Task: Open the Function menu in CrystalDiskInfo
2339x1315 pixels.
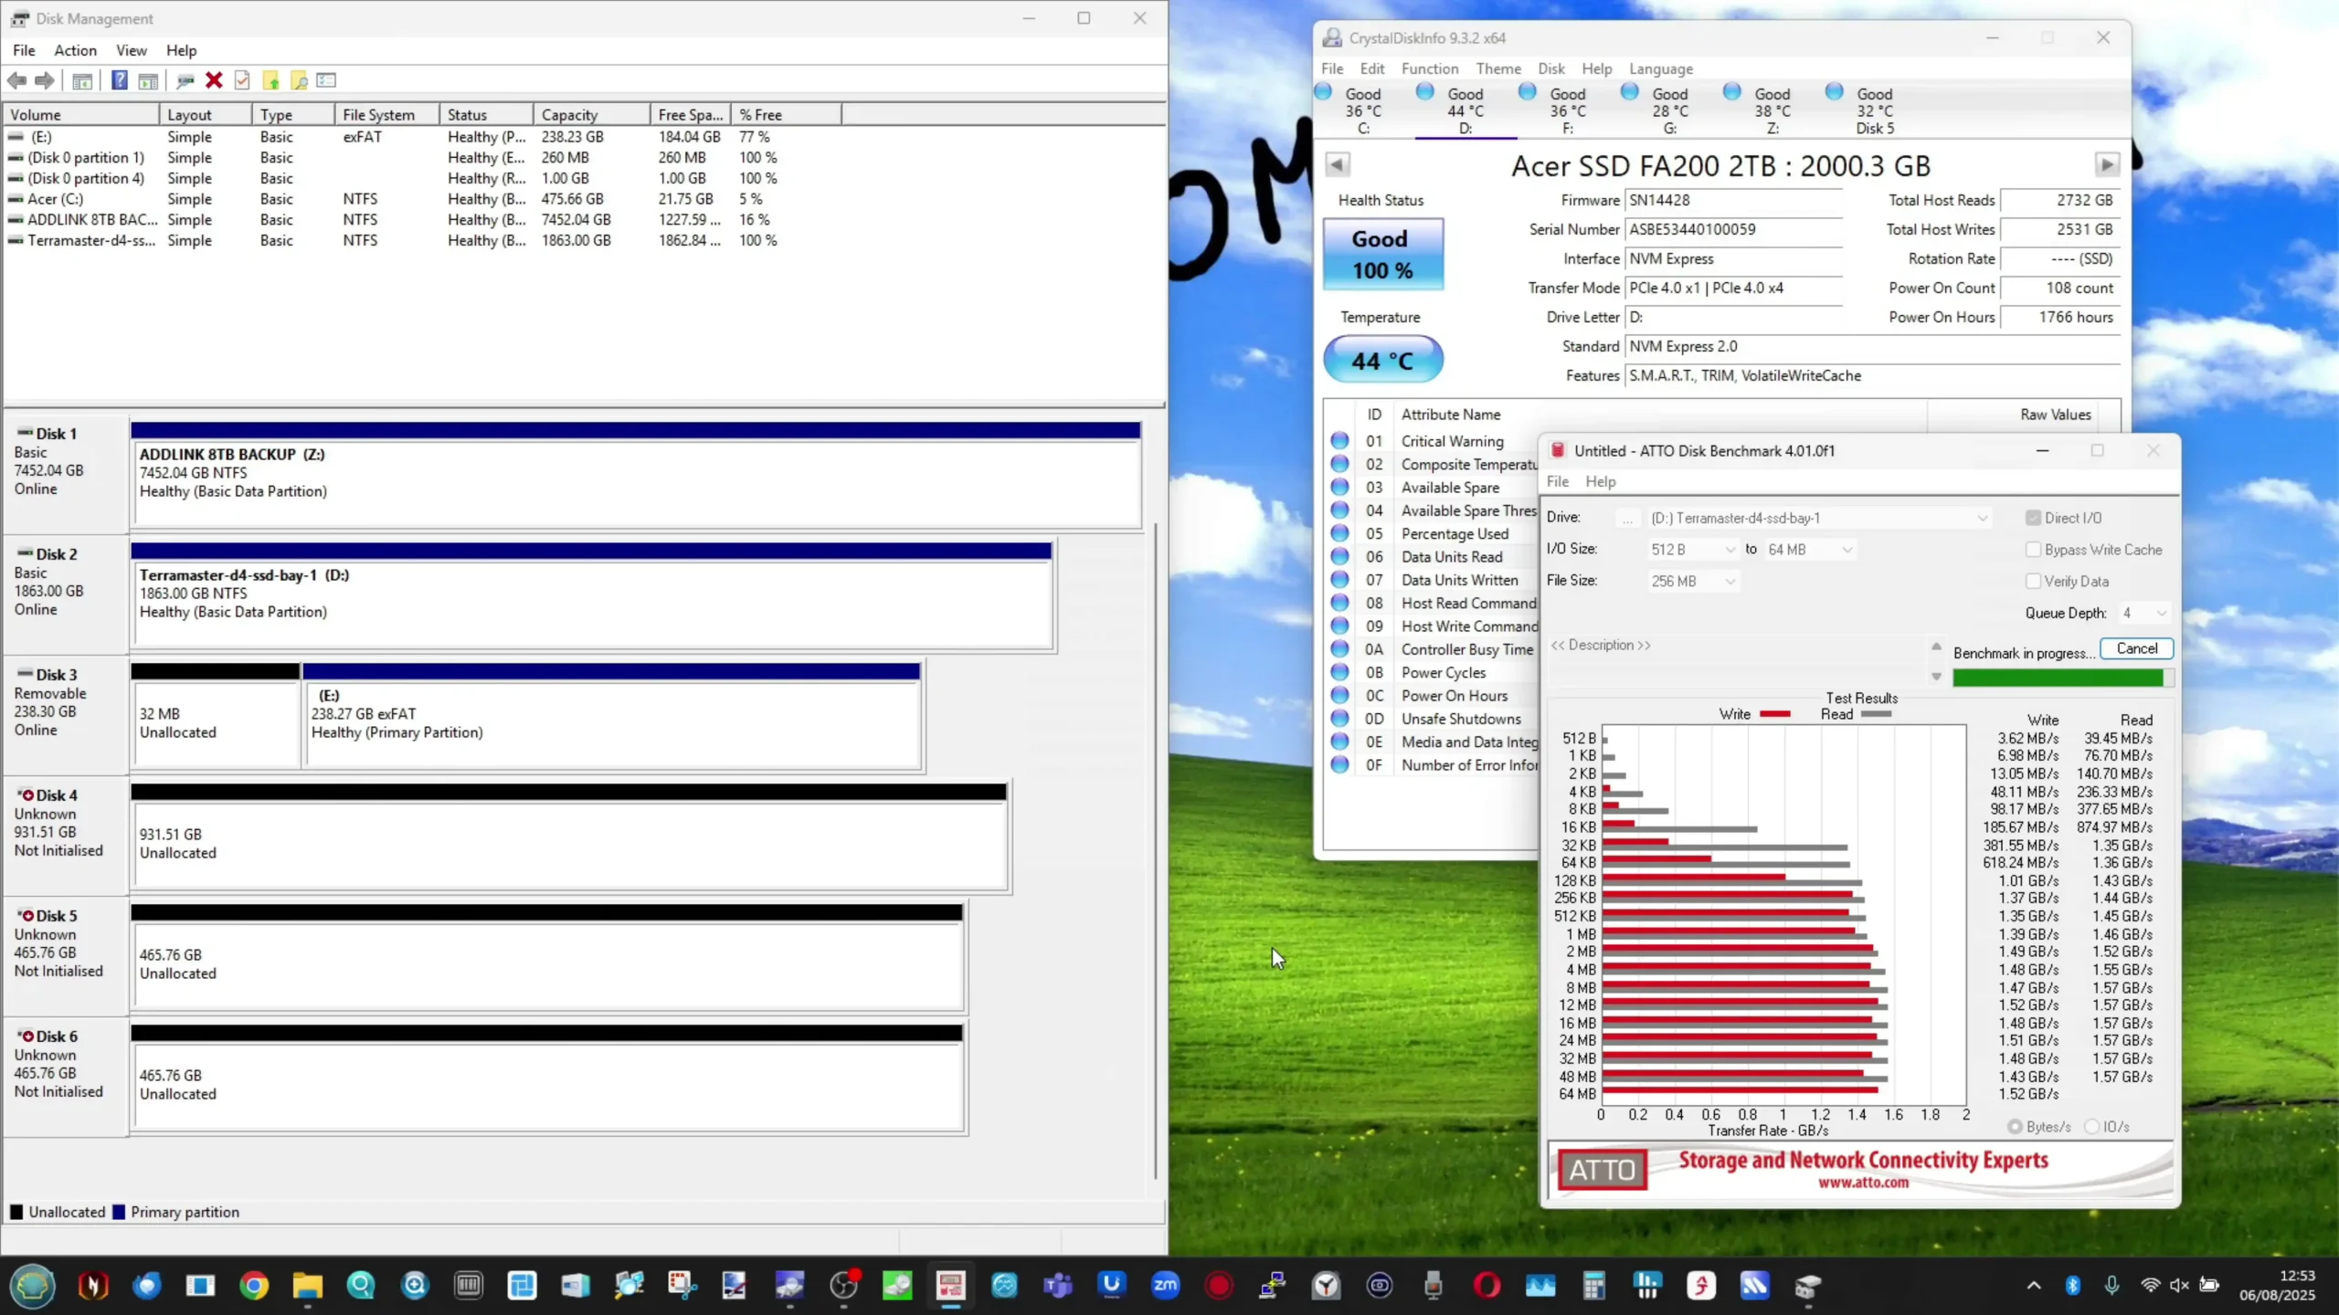Action: [1430, 68]
